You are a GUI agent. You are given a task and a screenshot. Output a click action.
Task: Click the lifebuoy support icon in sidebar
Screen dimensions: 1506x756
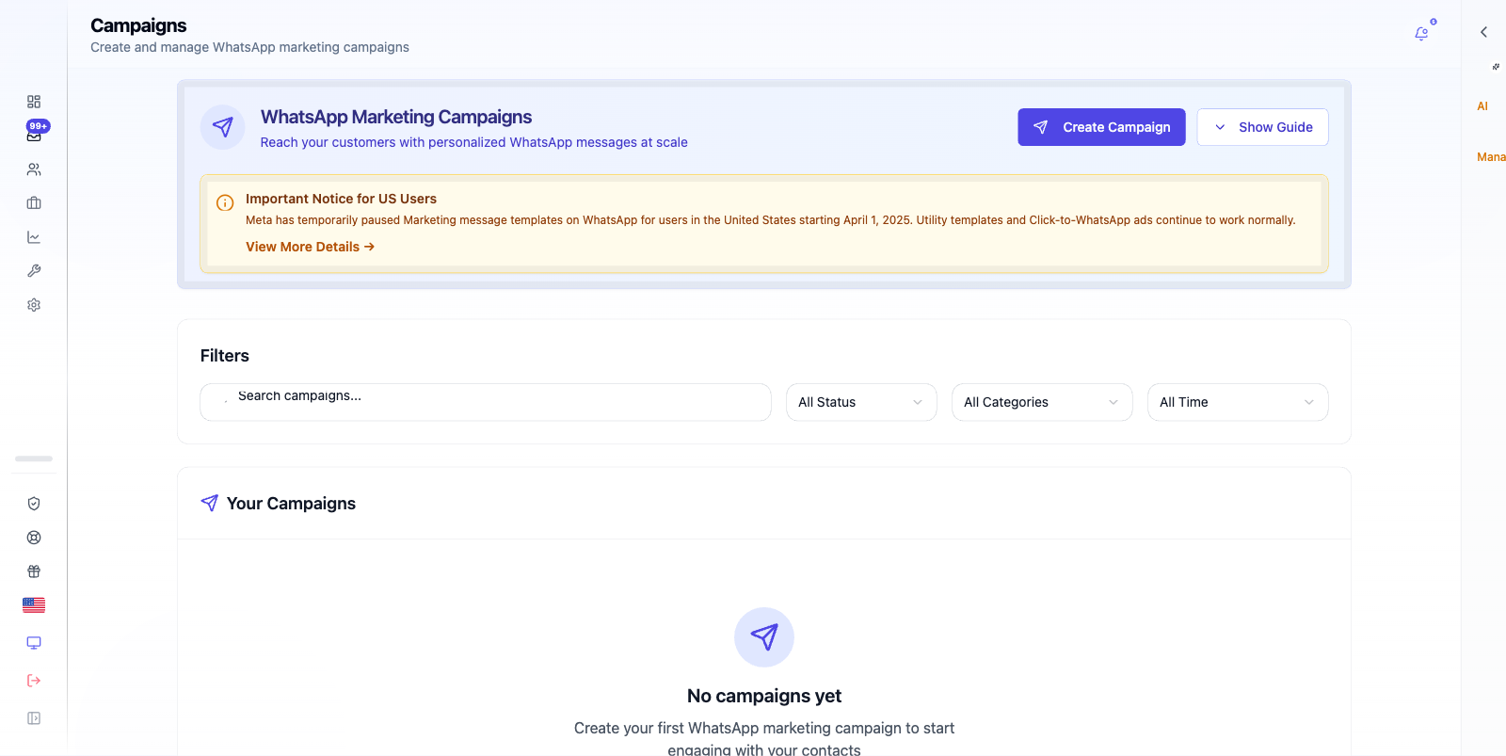pyautogui.click(x=34, y=538)
